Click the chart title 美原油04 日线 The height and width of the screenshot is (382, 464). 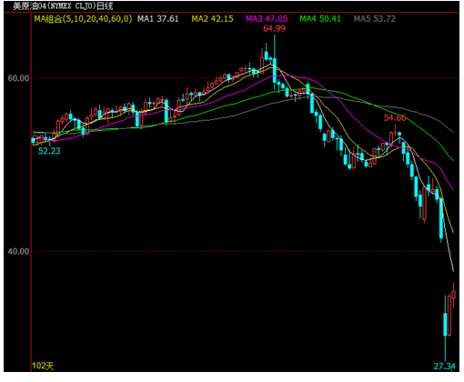63,6
